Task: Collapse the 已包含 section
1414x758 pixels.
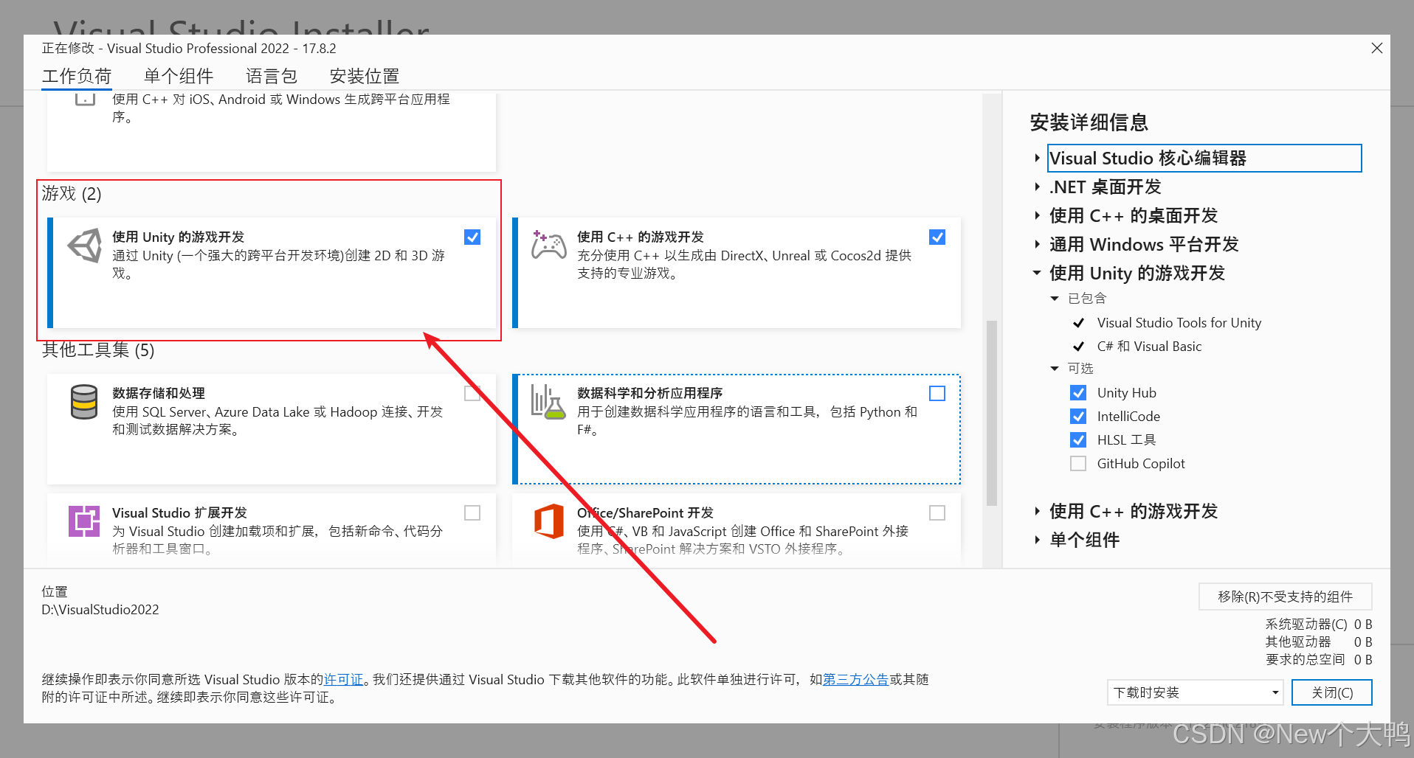Action: [x=1055, y=298]
